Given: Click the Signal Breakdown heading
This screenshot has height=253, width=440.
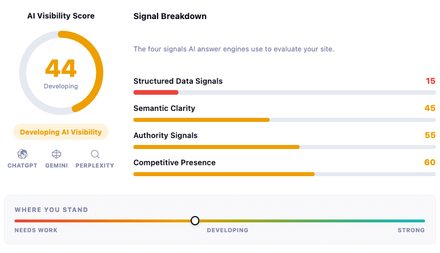Looking at the screenshot, I should click(170, 16).
